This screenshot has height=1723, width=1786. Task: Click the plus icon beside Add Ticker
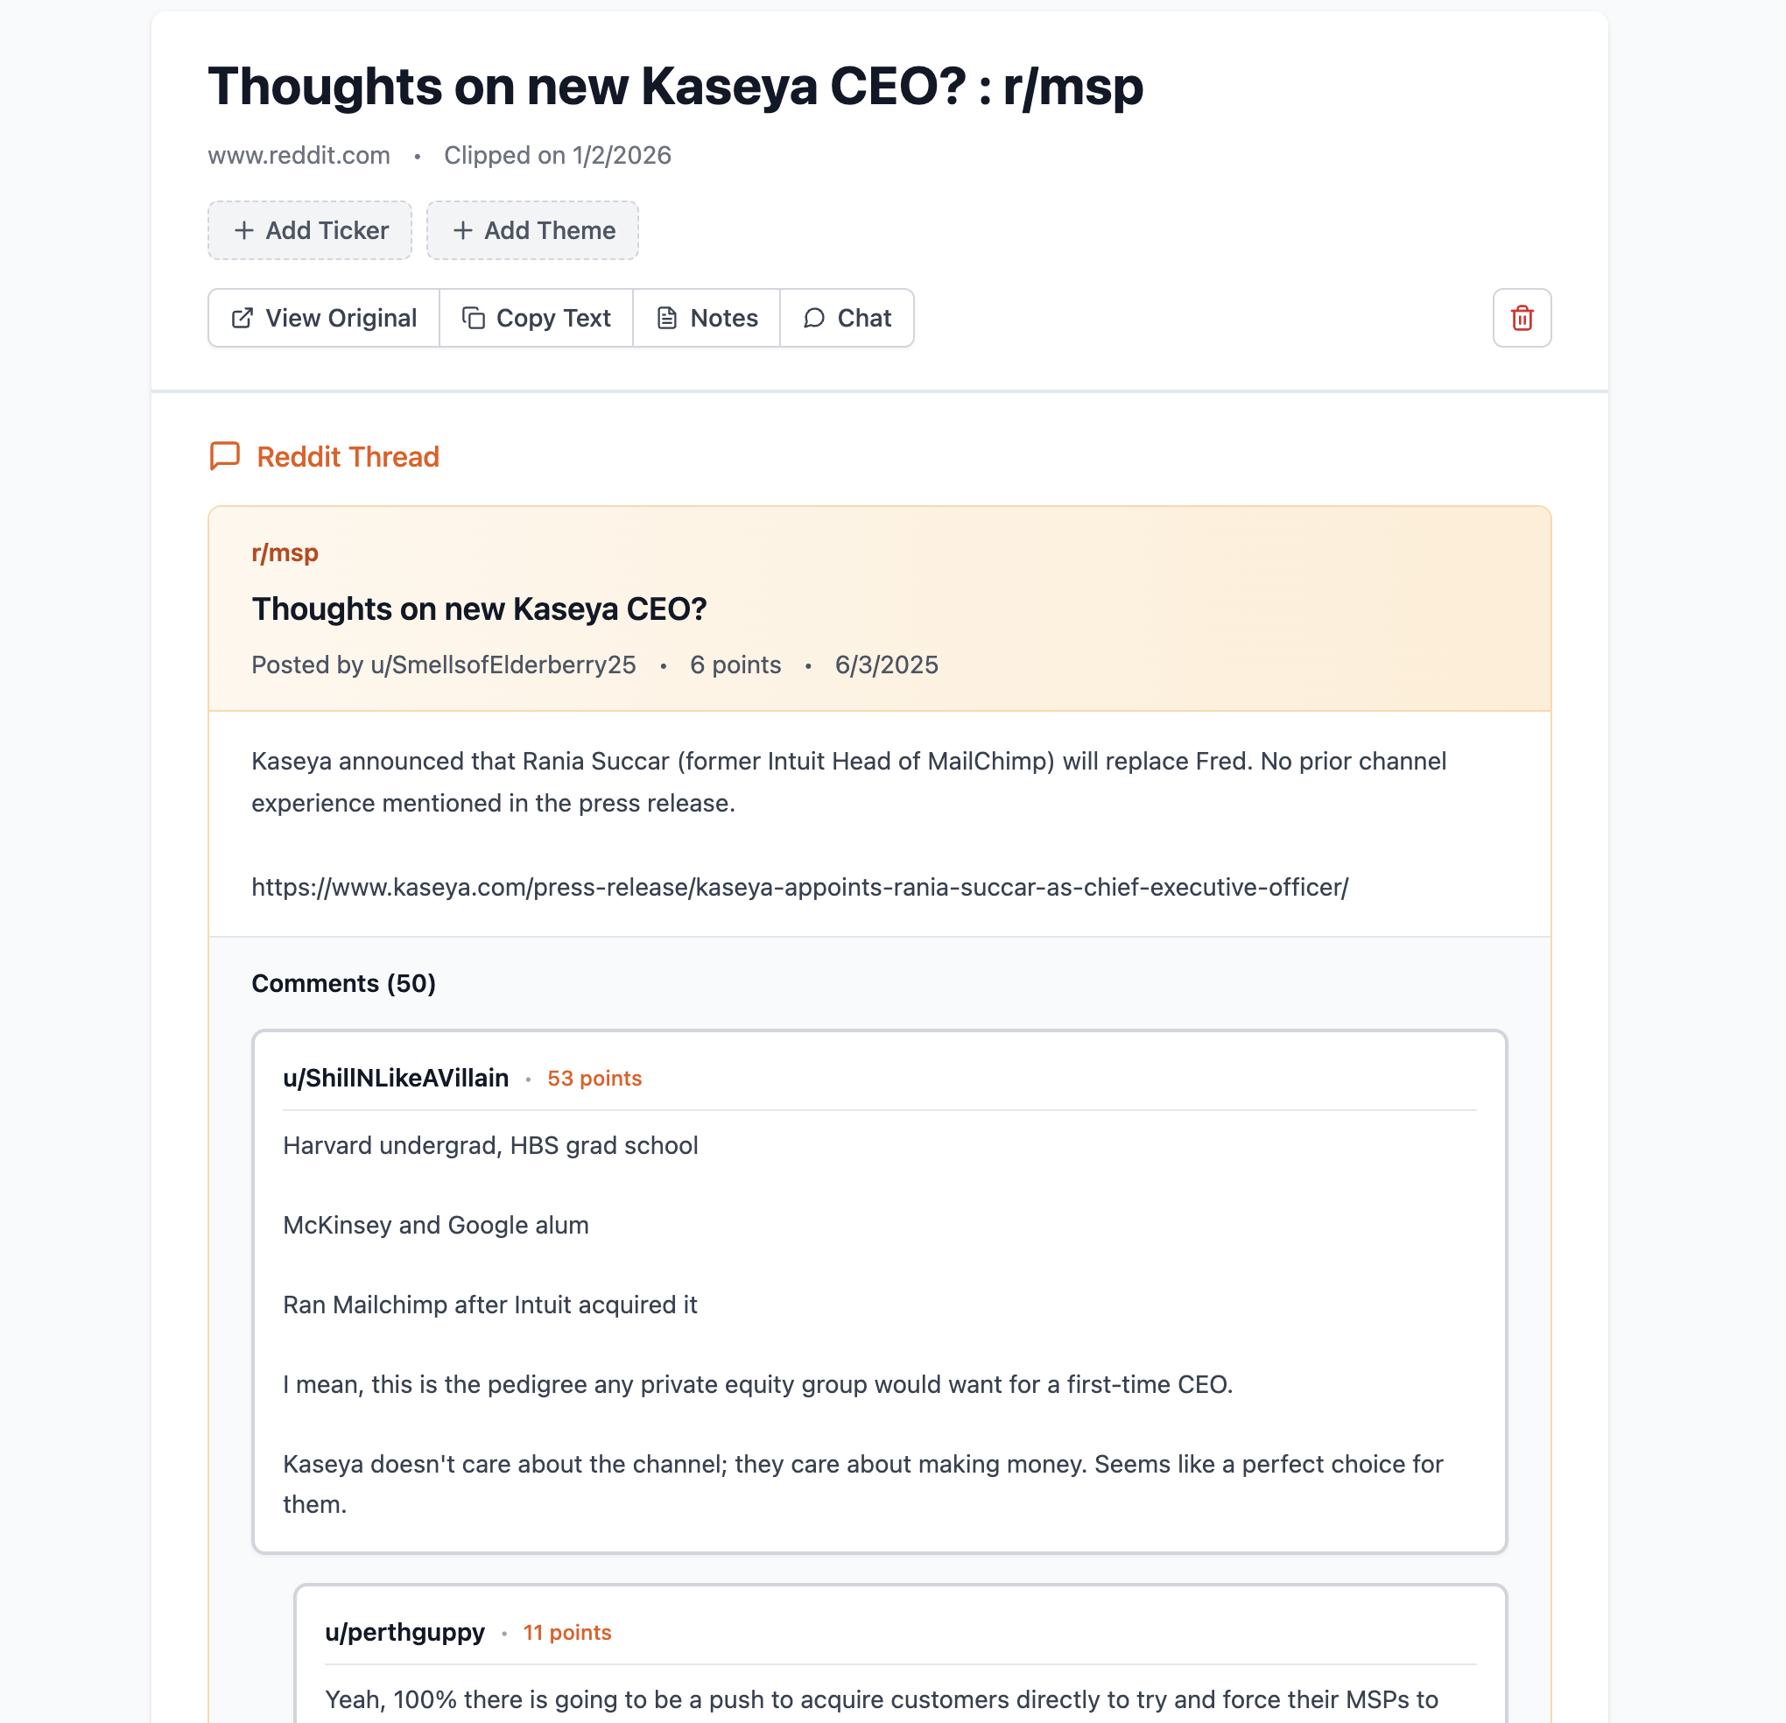pyautogui.click(x=243, y=230)
